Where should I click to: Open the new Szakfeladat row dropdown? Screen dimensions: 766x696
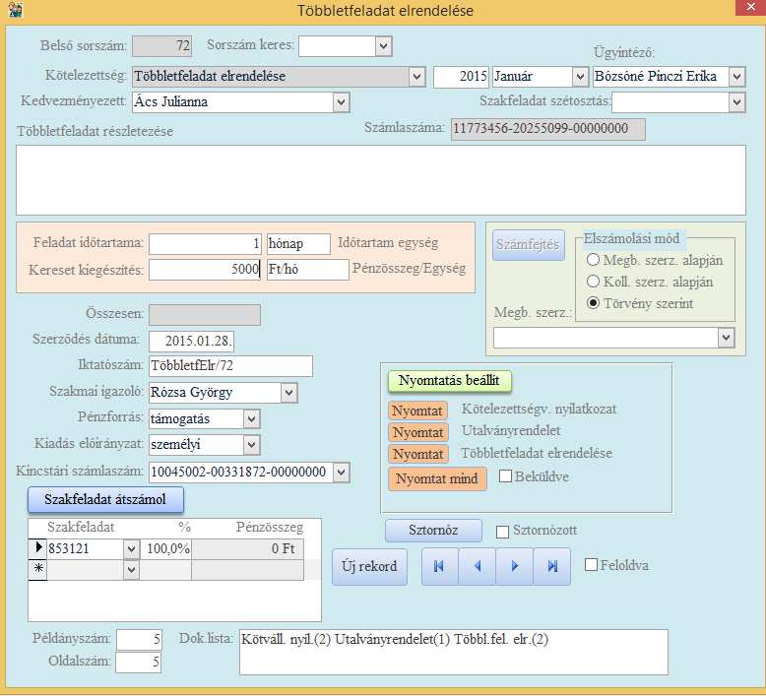(x=131, y=569)
